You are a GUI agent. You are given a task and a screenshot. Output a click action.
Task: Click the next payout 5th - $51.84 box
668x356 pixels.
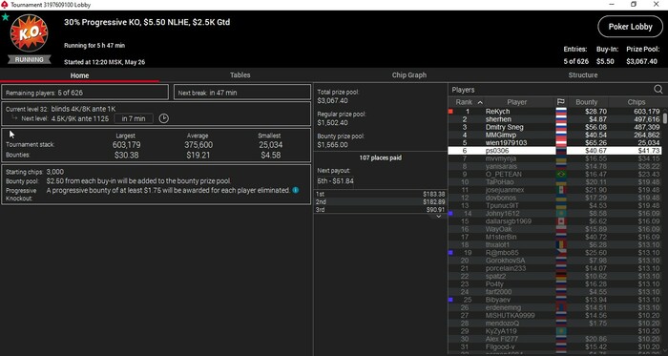tap(335, 181)
